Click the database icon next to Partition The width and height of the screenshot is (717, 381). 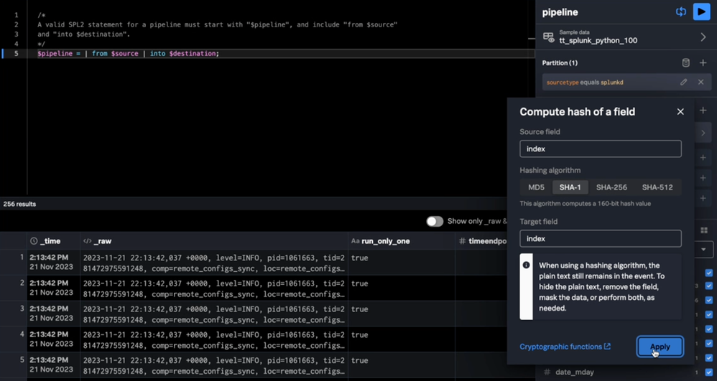point(685,63)
